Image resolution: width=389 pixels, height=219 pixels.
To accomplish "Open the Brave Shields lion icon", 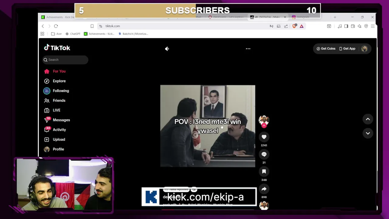I will click(294, 26).
